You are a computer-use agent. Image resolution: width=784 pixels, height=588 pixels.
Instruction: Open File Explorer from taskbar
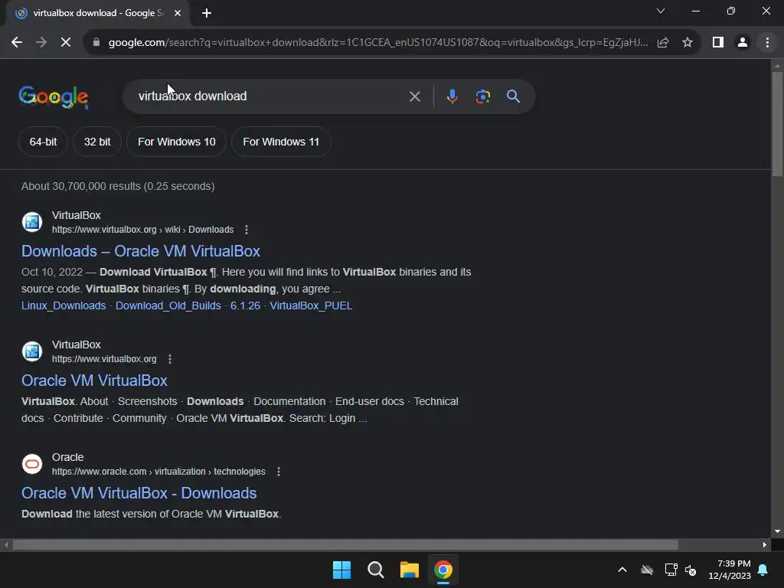(x=409, y=570)
